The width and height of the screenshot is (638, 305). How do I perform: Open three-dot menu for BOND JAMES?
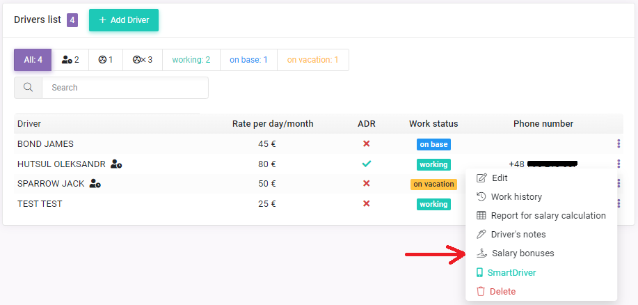tap(619, 143)
